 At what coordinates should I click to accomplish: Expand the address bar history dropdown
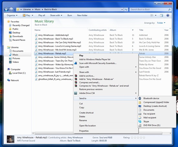pos(122,9)
